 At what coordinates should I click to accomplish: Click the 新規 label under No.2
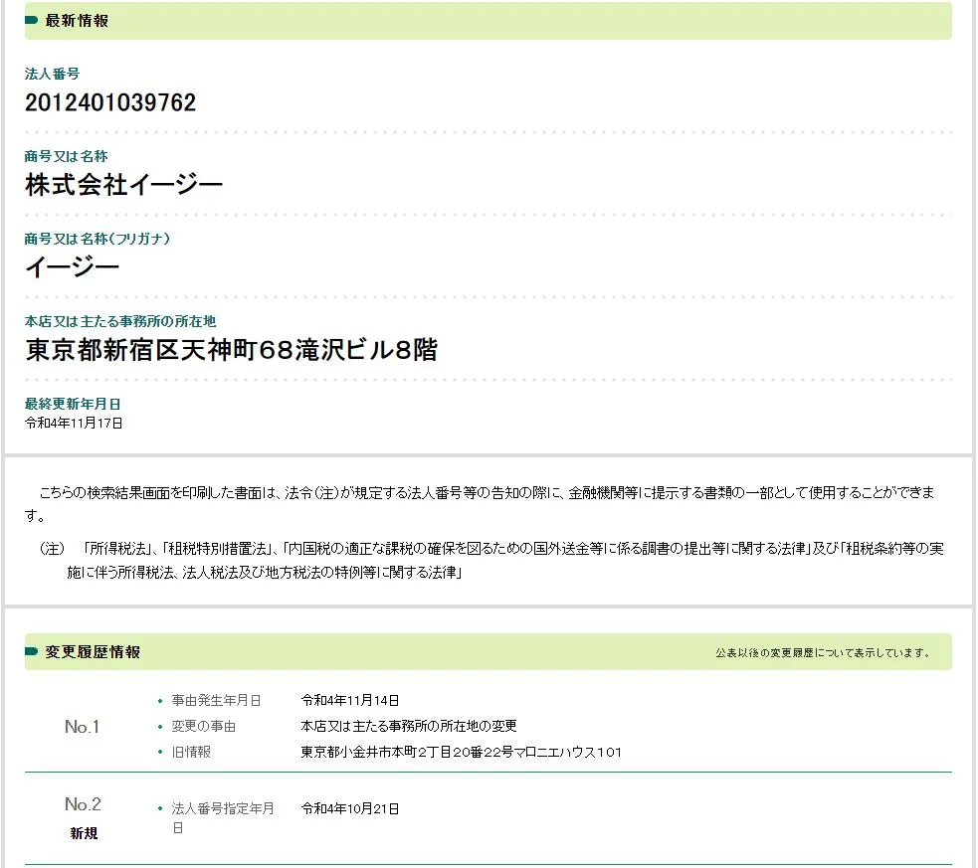pyautogui.click(x=84, y=833)
